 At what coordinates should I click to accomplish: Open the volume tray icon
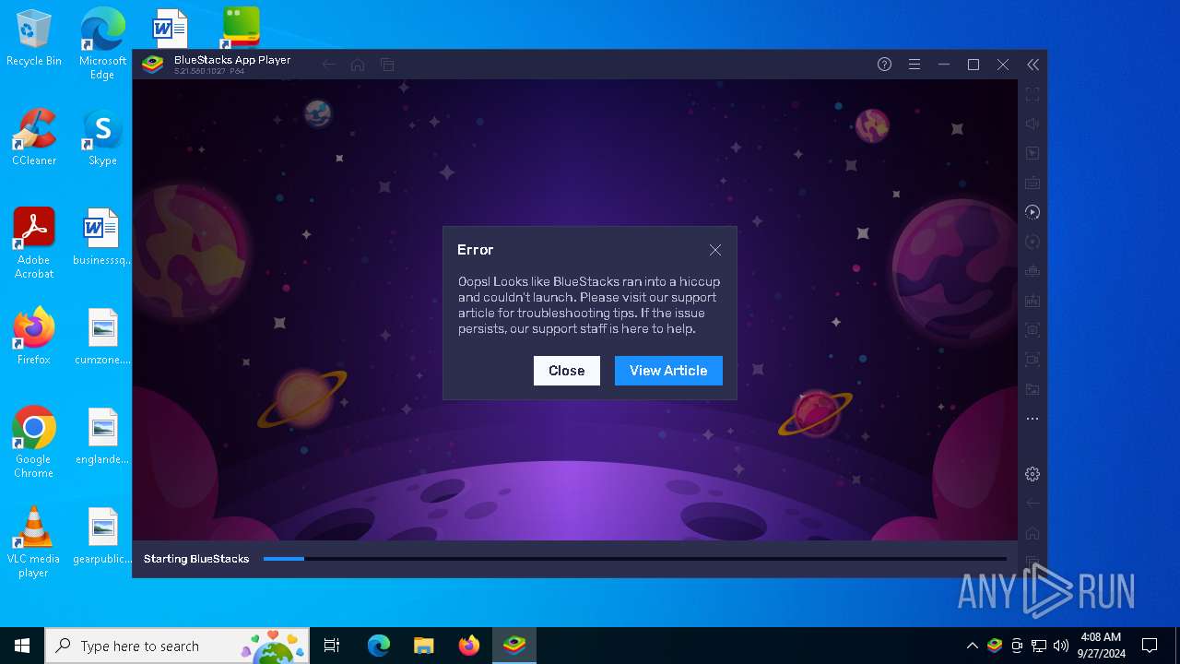pos(1061,646)
